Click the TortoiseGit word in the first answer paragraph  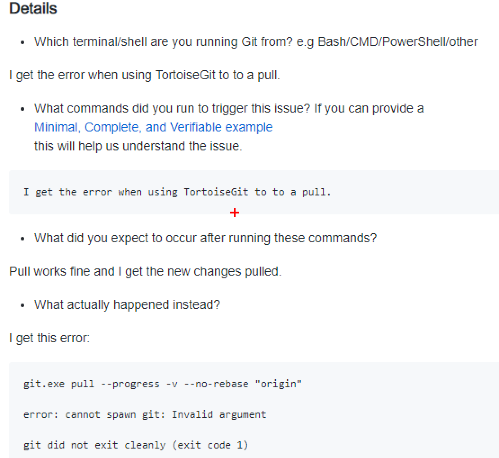click(185, 75)
